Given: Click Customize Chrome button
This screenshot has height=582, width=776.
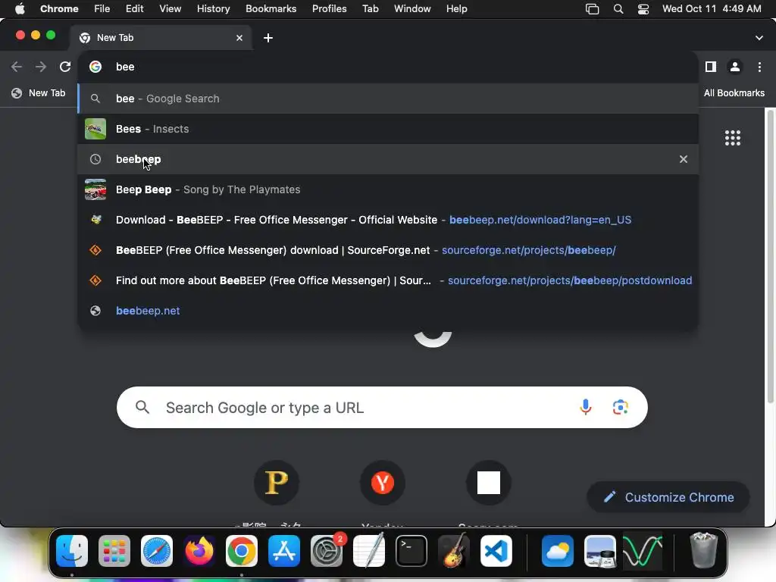Looking at the screenshot, I should coord(668,497).
